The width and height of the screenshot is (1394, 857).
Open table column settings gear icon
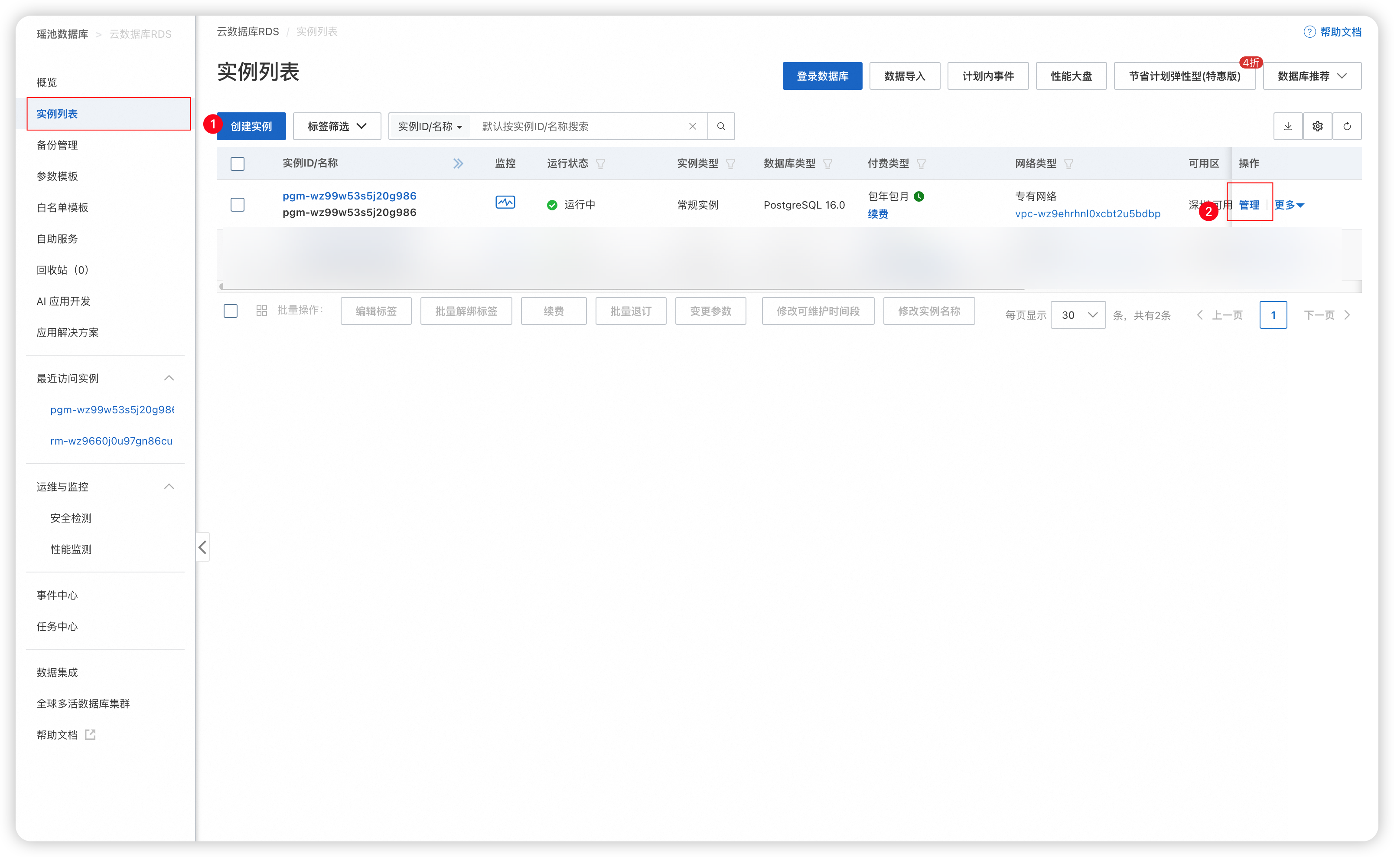pos(1317,126)
